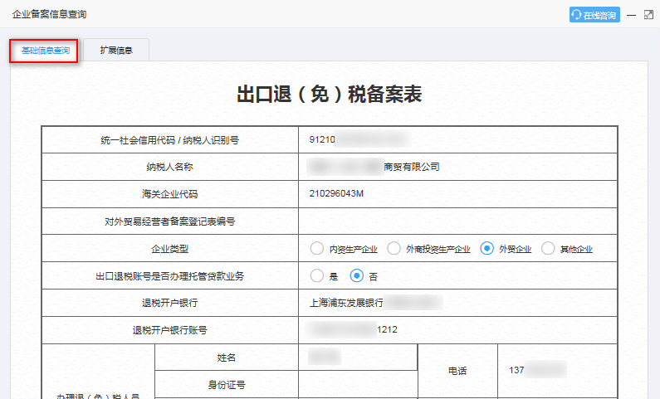Click the 海关企业代码 label cell
660x399 pixels.
tap(169, 194)
